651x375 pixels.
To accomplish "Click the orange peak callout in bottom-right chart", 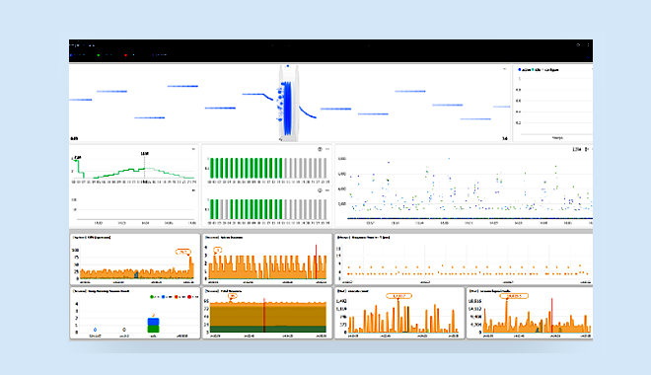I will pos(514,296).
